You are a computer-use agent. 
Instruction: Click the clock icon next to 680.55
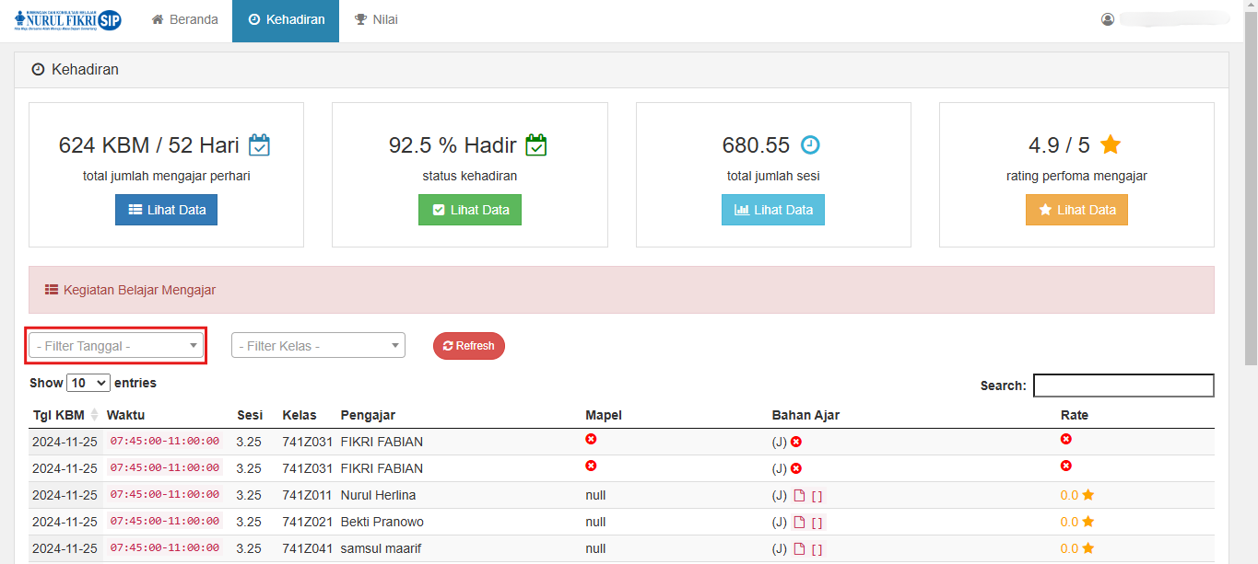pyautogui.click(x=810, y=144)
